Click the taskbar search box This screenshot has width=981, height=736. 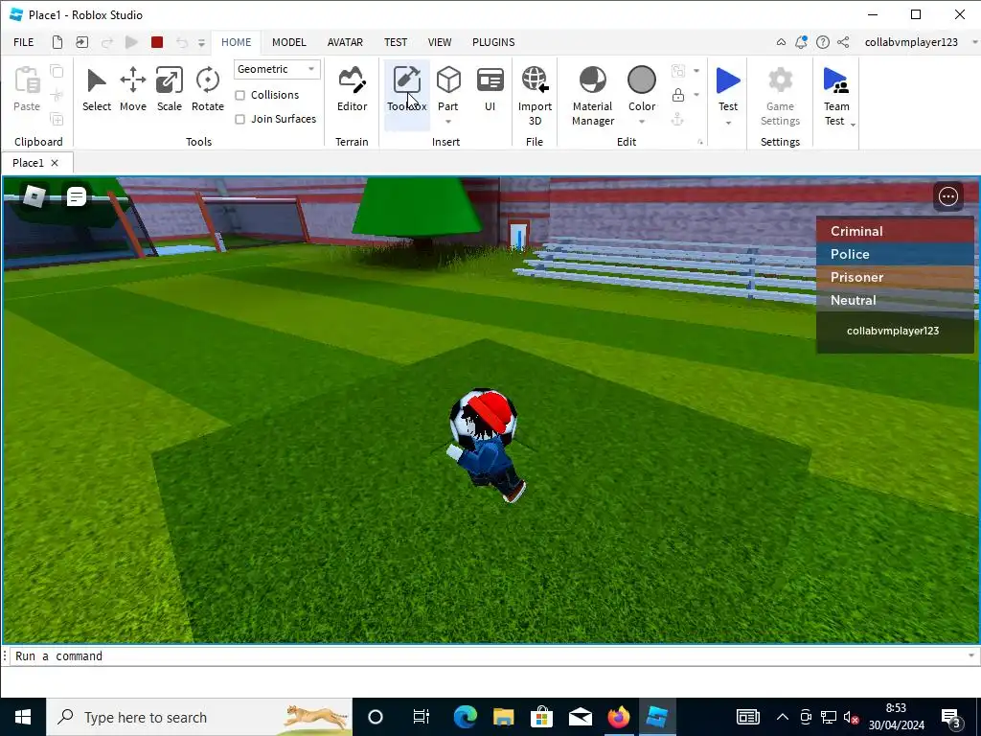pyautogui.click(x=199, y=717)
